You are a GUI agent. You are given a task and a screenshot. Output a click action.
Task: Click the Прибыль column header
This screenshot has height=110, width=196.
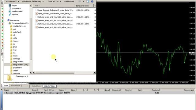click(152, 90)
